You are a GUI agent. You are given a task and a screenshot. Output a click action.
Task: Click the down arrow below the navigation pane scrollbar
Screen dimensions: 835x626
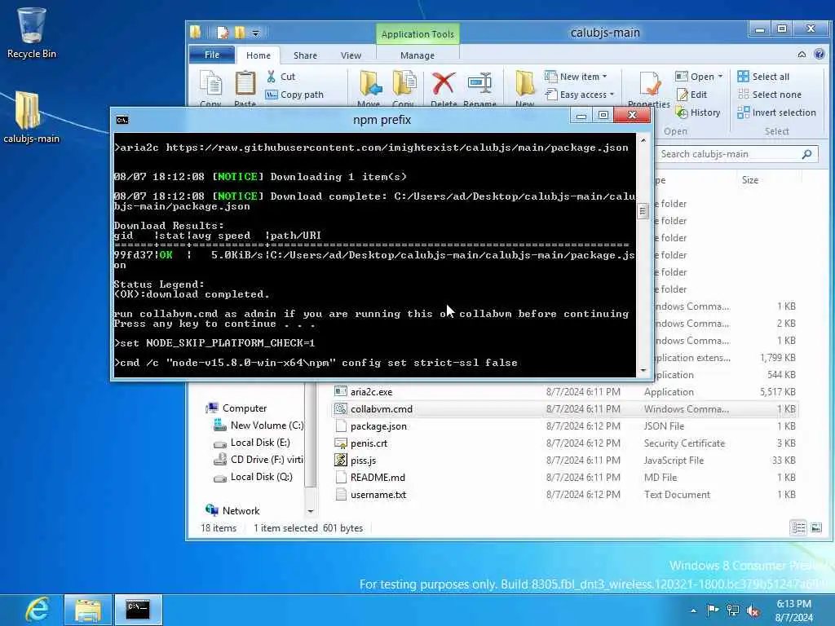click(311, 511)
